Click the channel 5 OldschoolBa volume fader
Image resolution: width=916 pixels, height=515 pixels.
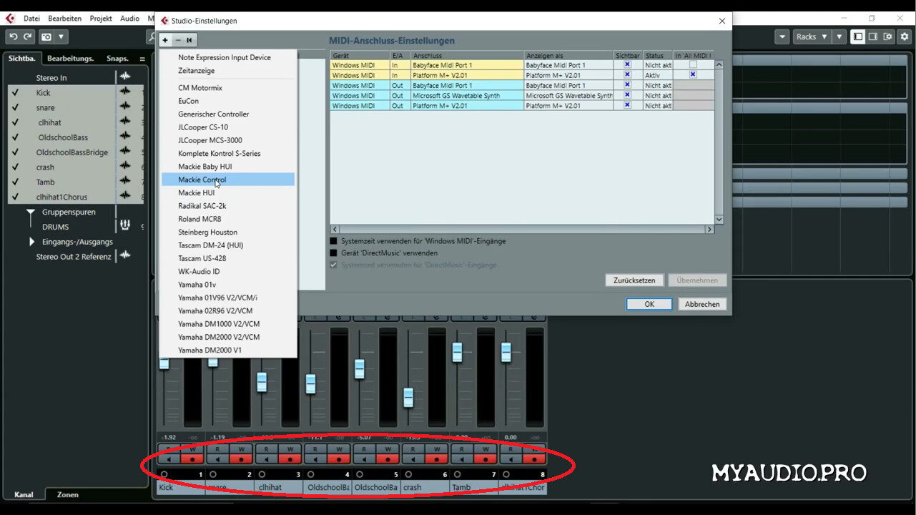[359, 369]
